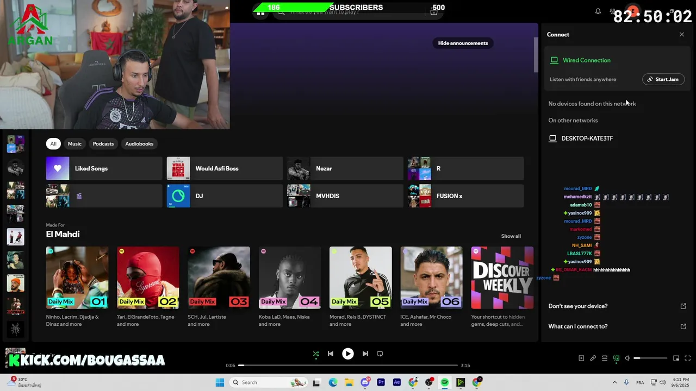Viewport: 696px width, 391px height.
Task: Open the "What can I connect to?" link
Action: click(x=617, y=326)
